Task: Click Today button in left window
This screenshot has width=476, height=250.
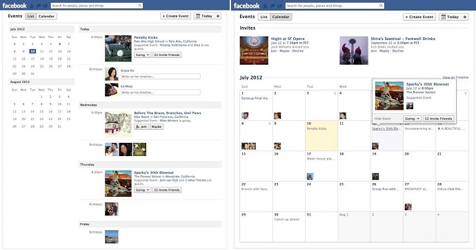Action: pyautogui.click(x=204, y=16)
